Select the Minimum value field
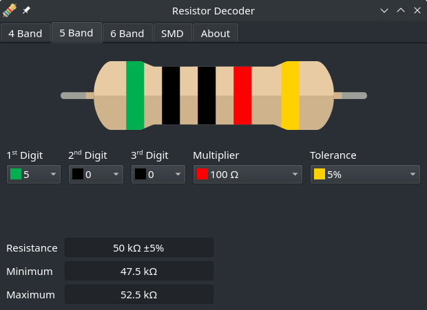 (x=138, y=271)
